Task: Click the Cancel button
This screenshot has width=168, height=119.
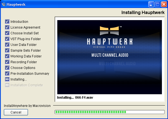Action: [x=16, y=112]
